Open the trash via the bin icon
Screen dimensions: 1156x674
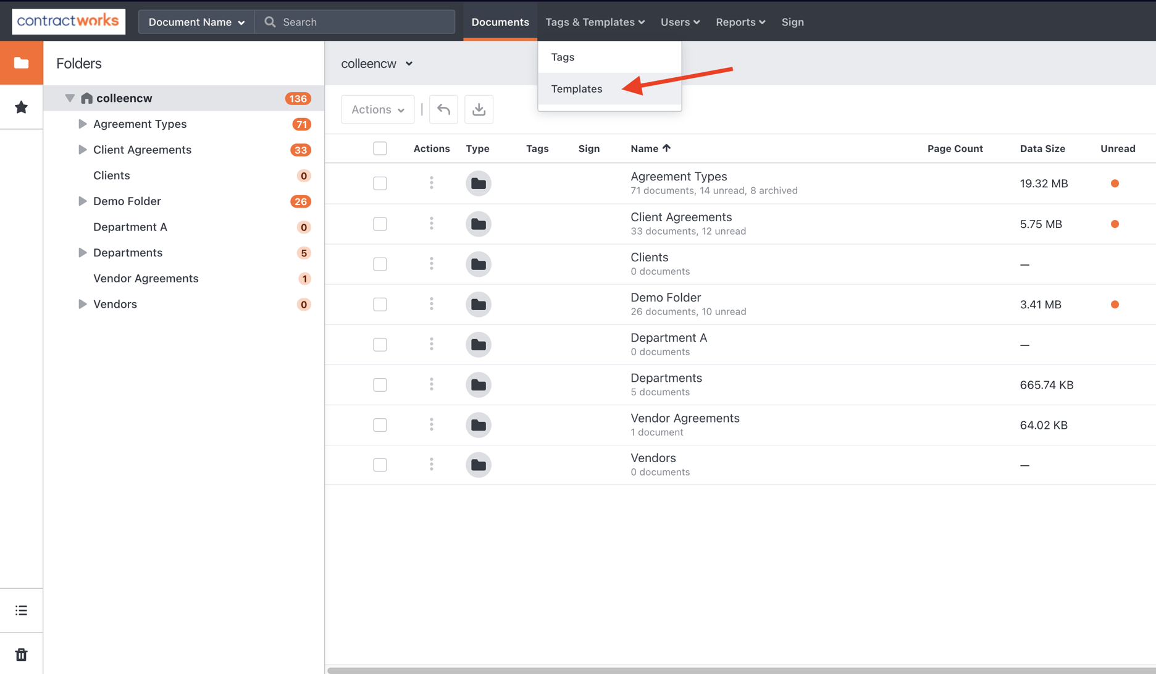[22, 654]
